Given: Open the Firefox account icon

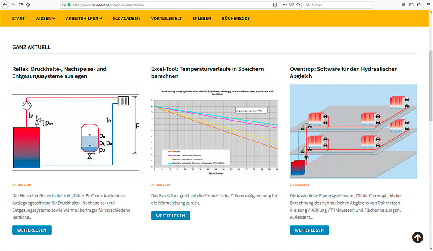Looking at the screenshot, I should tap(419, 5).
